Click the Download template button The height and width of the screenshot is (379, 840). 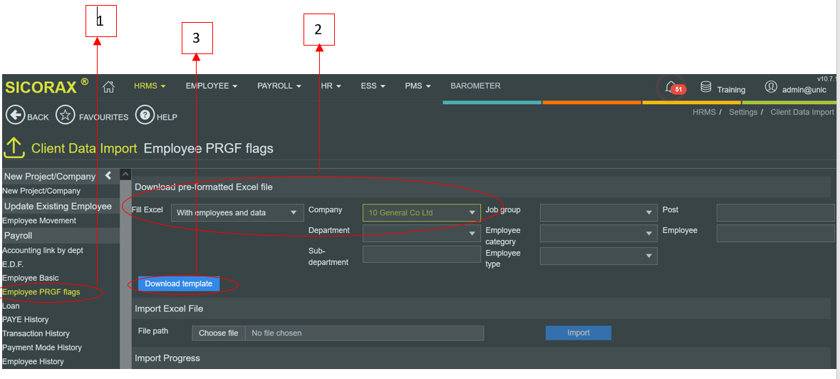179,284
